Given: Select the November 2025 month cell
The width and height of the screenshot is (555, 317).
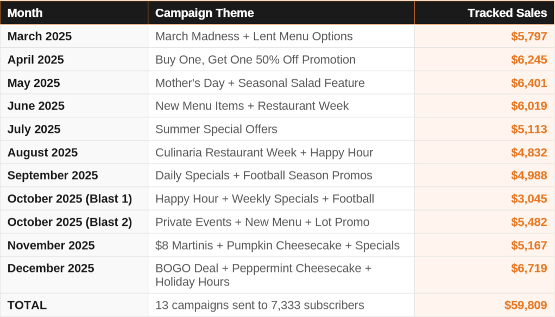Looking at the screenshot, I should click(x=51, y=245).
